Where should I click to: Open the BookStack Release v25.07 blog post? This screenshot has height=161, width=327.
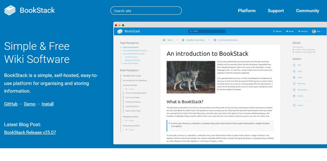tap(30, 132)
